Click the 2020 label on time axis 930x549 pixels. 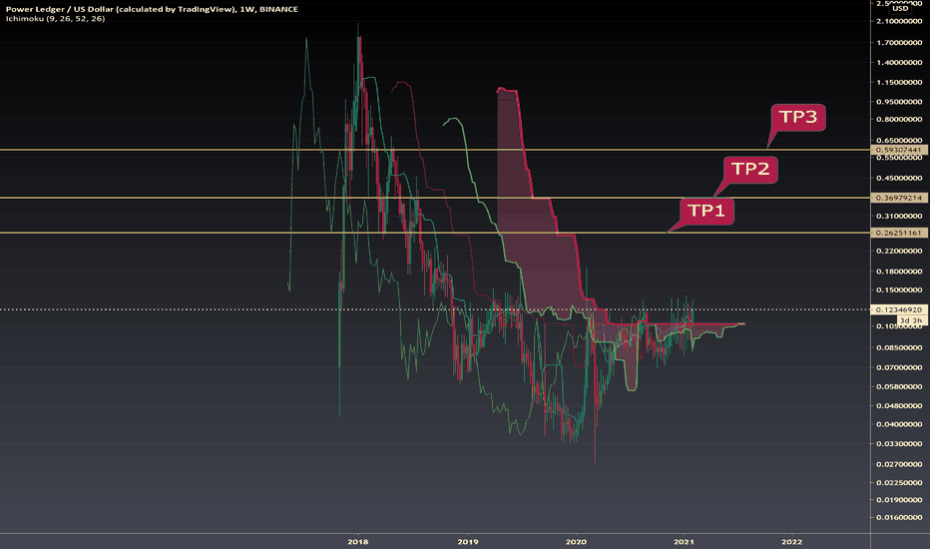pyautogui.click(x=576, y=541)
